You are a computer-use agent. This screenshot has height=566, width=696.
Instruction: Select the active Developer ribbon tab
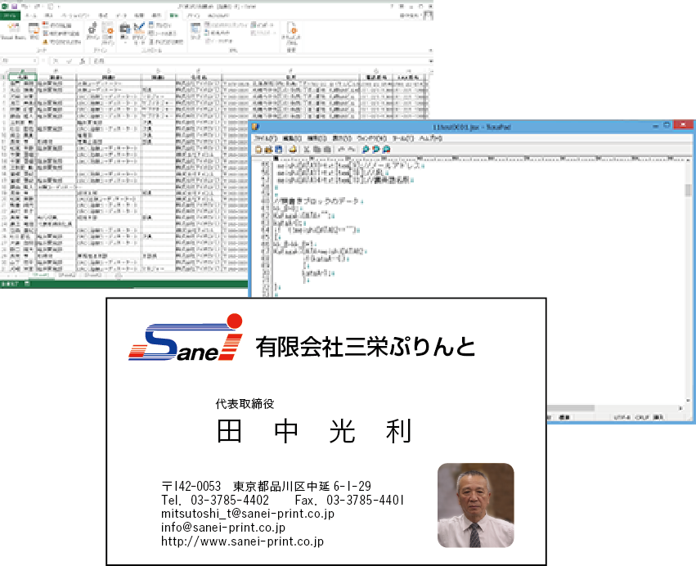pos(173,16)
